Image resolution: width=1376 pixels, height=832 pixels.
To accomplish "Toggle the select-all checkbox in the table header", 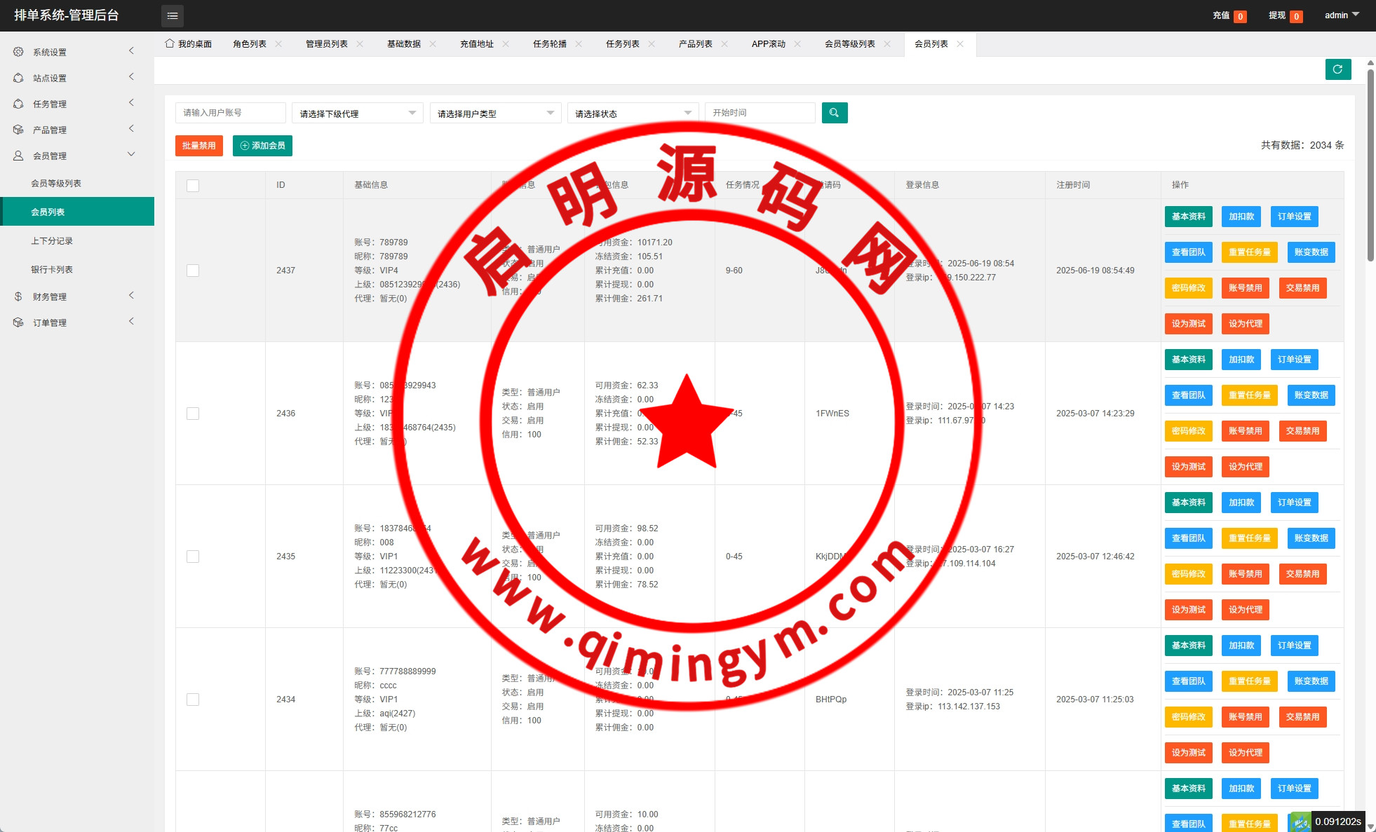I will pyautogui.click(x=193, y=186).
